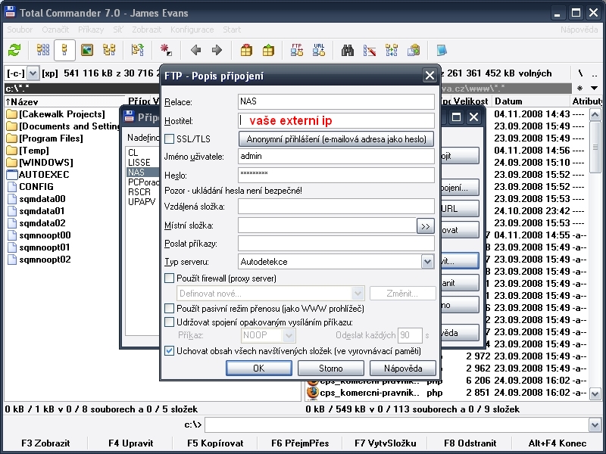Select LISSE in the connection list
Viewport: 606px width, 454px height.
click(139, 163)
